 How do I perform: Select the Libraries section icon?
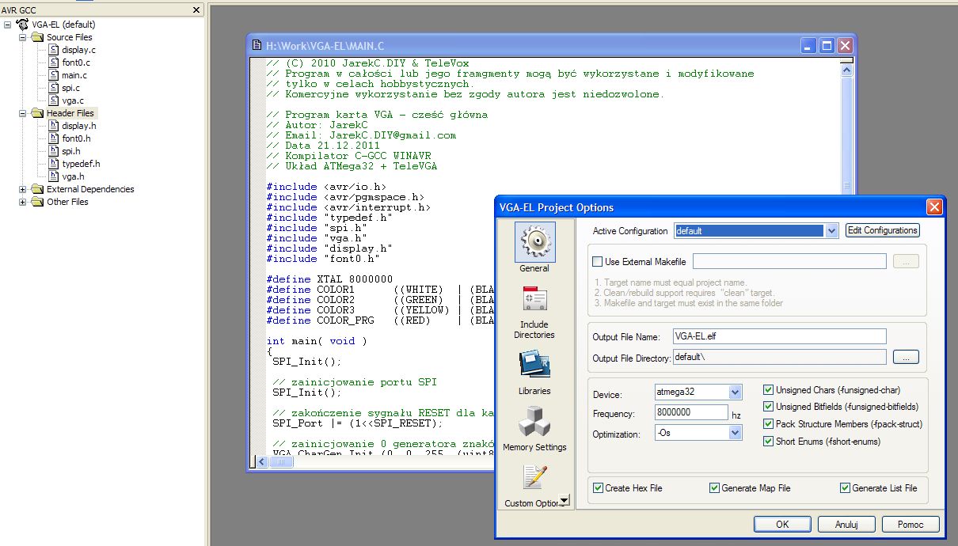[x=534, y=365]
